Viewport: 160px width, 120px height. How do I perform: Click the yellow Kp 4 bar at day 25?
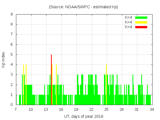[x=106, y=85]
